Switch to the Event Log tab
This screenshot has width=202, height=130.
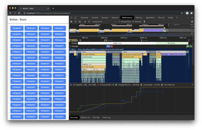coord(107,118)
